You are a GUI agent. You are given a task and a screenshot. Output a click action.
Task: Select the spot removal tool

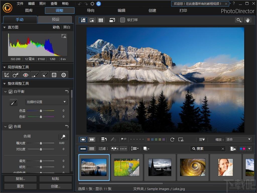(16, 75)
